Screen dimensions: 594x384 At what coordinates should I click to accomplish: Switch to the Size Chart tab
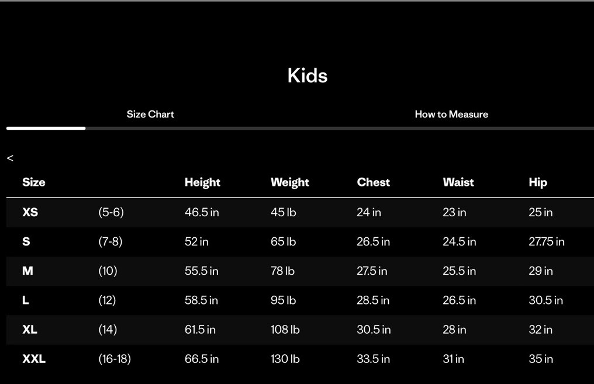(x=150, y=114)
